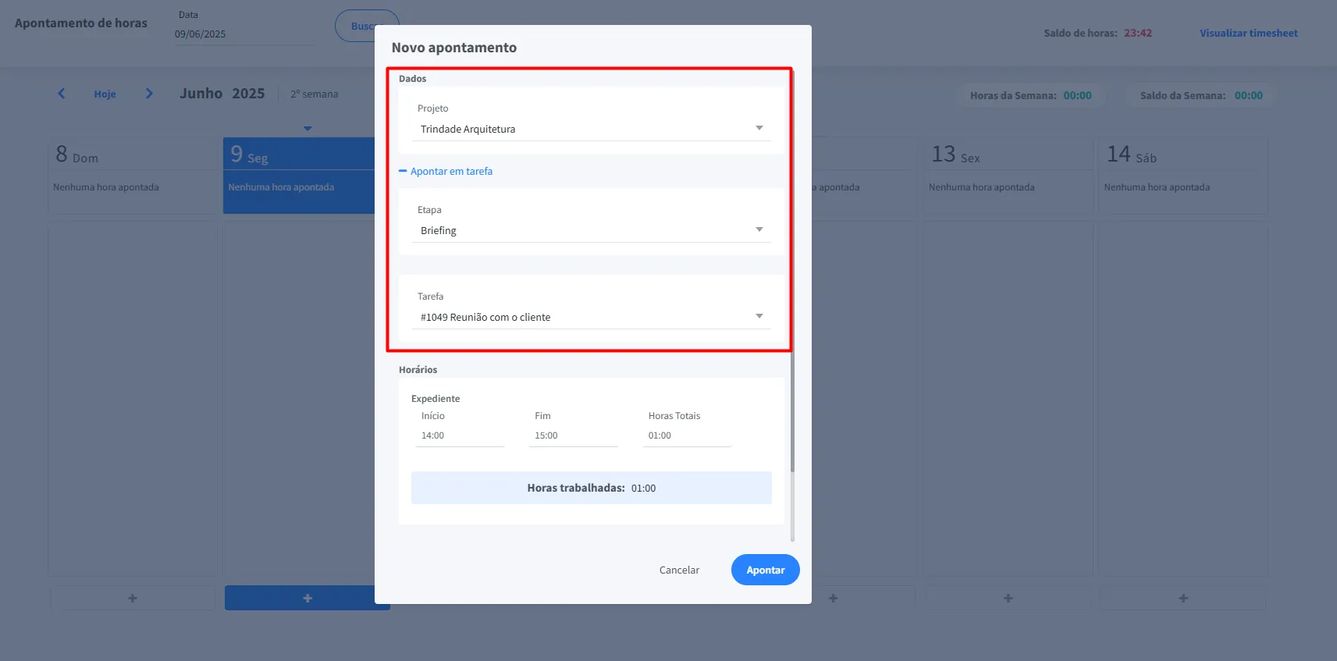Screen dimensions: 1337x661
Task: Open the Visualizar timesheet link
Action: [x=1248, y=34]
